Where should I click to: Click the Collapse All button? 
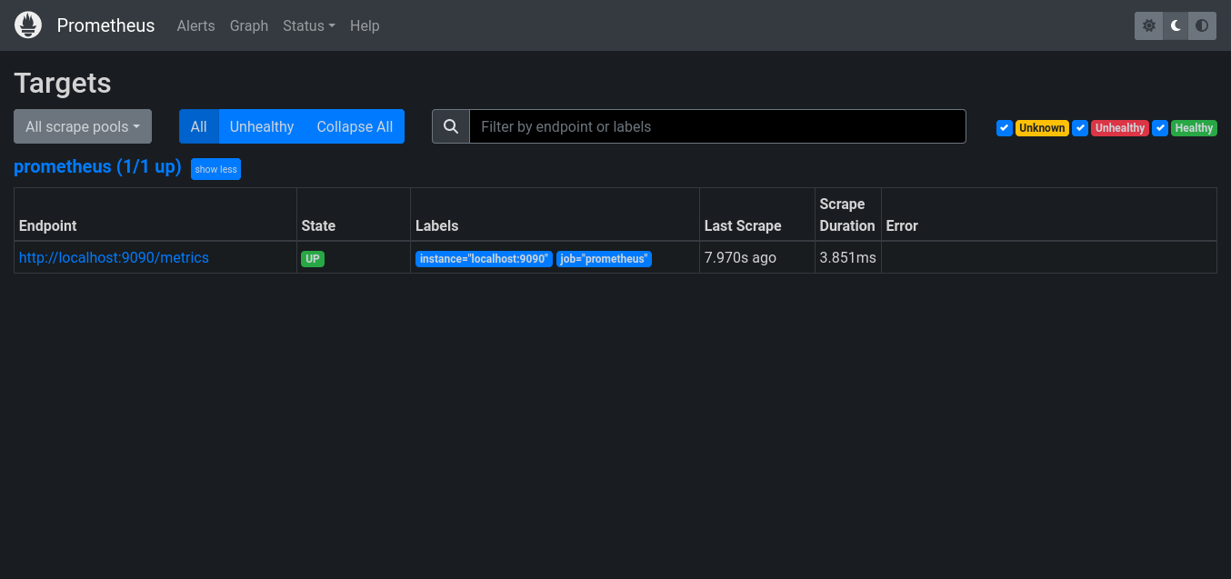click(355, 126)
